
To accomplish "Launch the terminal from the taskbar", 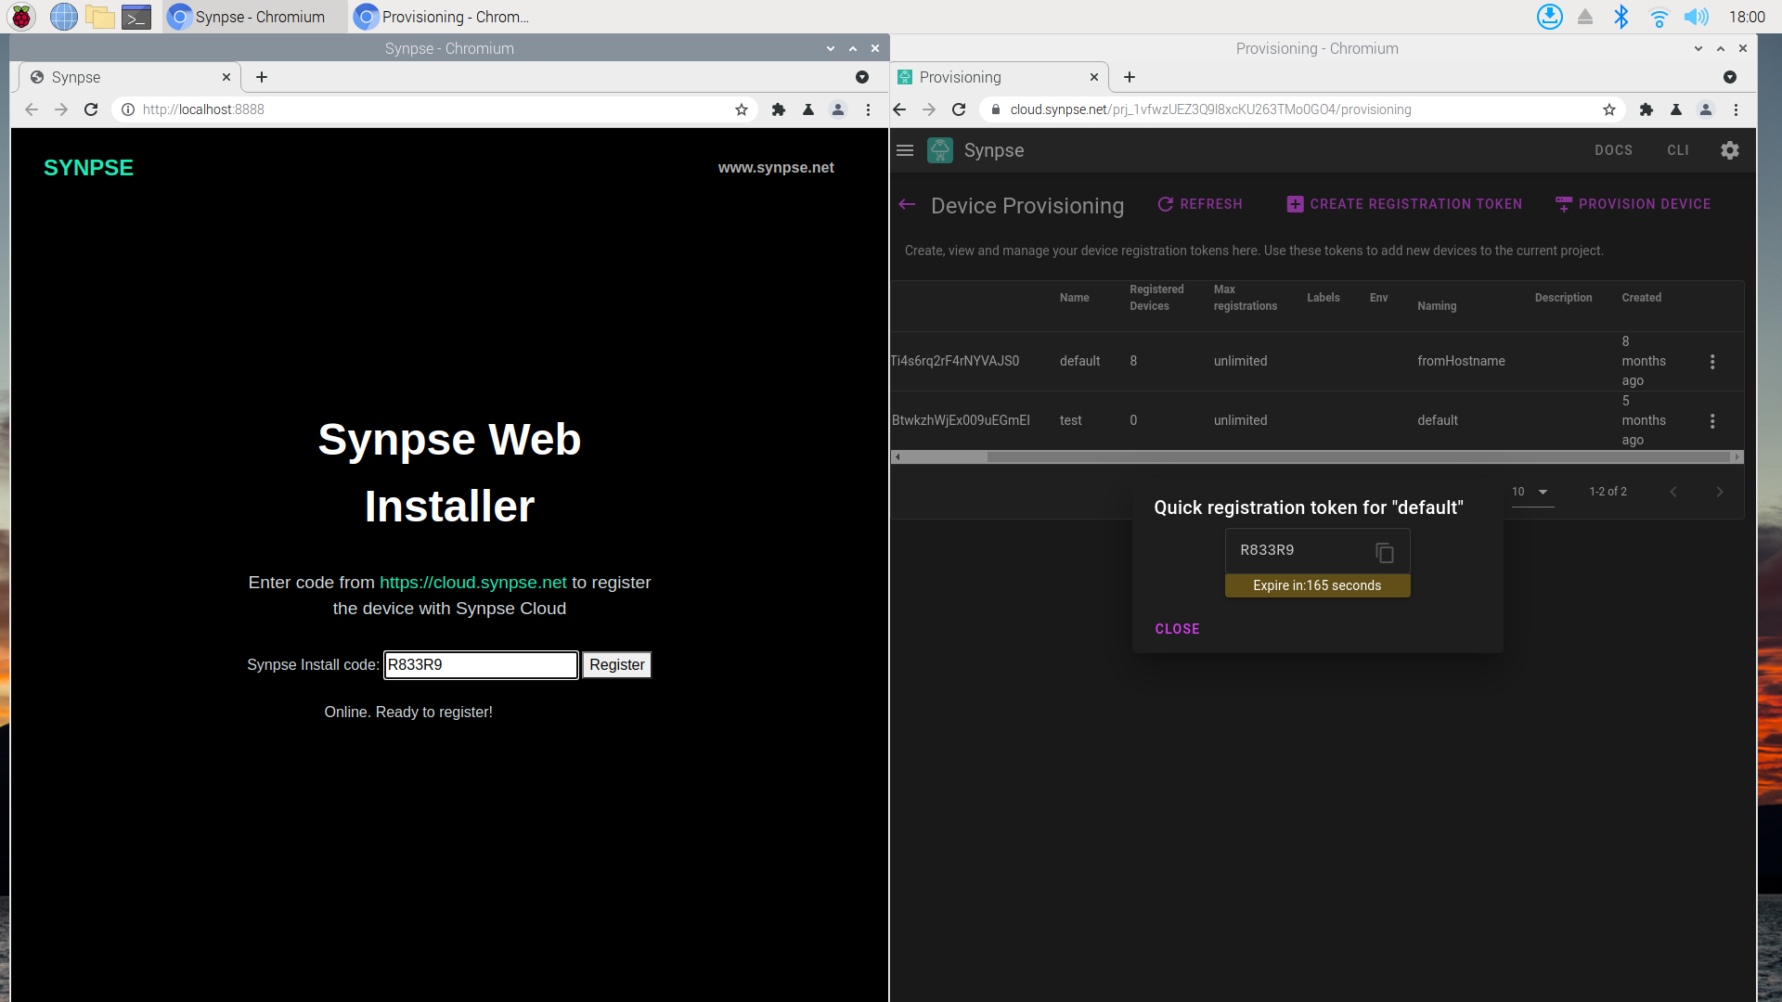I will pyautogui.click(x=136, y=17).
